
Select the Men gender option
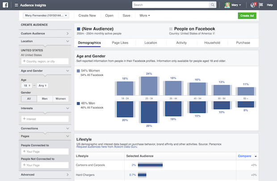click(x=44, y=99)
